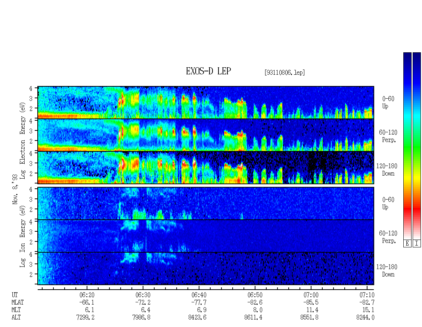Click the MLAT value -72.2

coord(143,302)
